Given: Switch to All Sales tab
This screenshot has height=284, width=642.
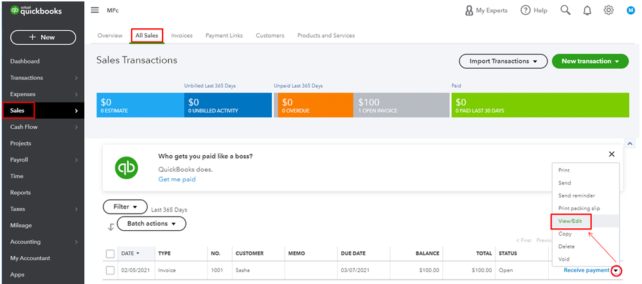Looking at the screenshot, I should (x=147, y=35).
